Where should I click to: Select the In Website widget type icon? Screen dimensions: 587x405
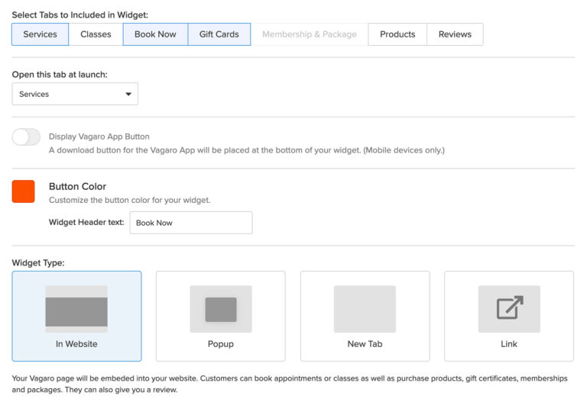tap(76, 309)
